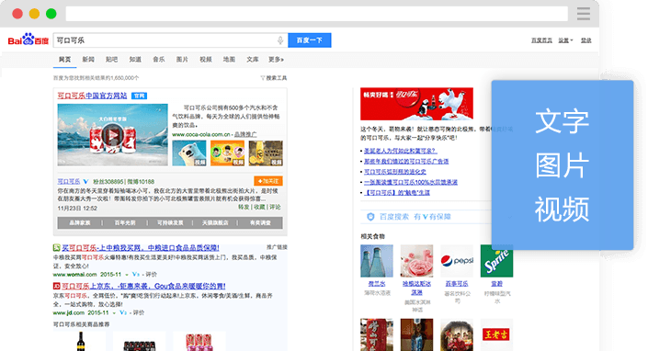The width and height of the screenshot is (648, 351).
Task: Click the microphone voice search icon
Action: [279, 40]
